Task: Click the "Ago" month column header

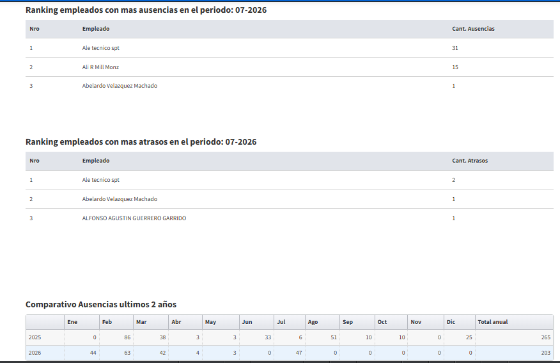Action: coord(322,322)
